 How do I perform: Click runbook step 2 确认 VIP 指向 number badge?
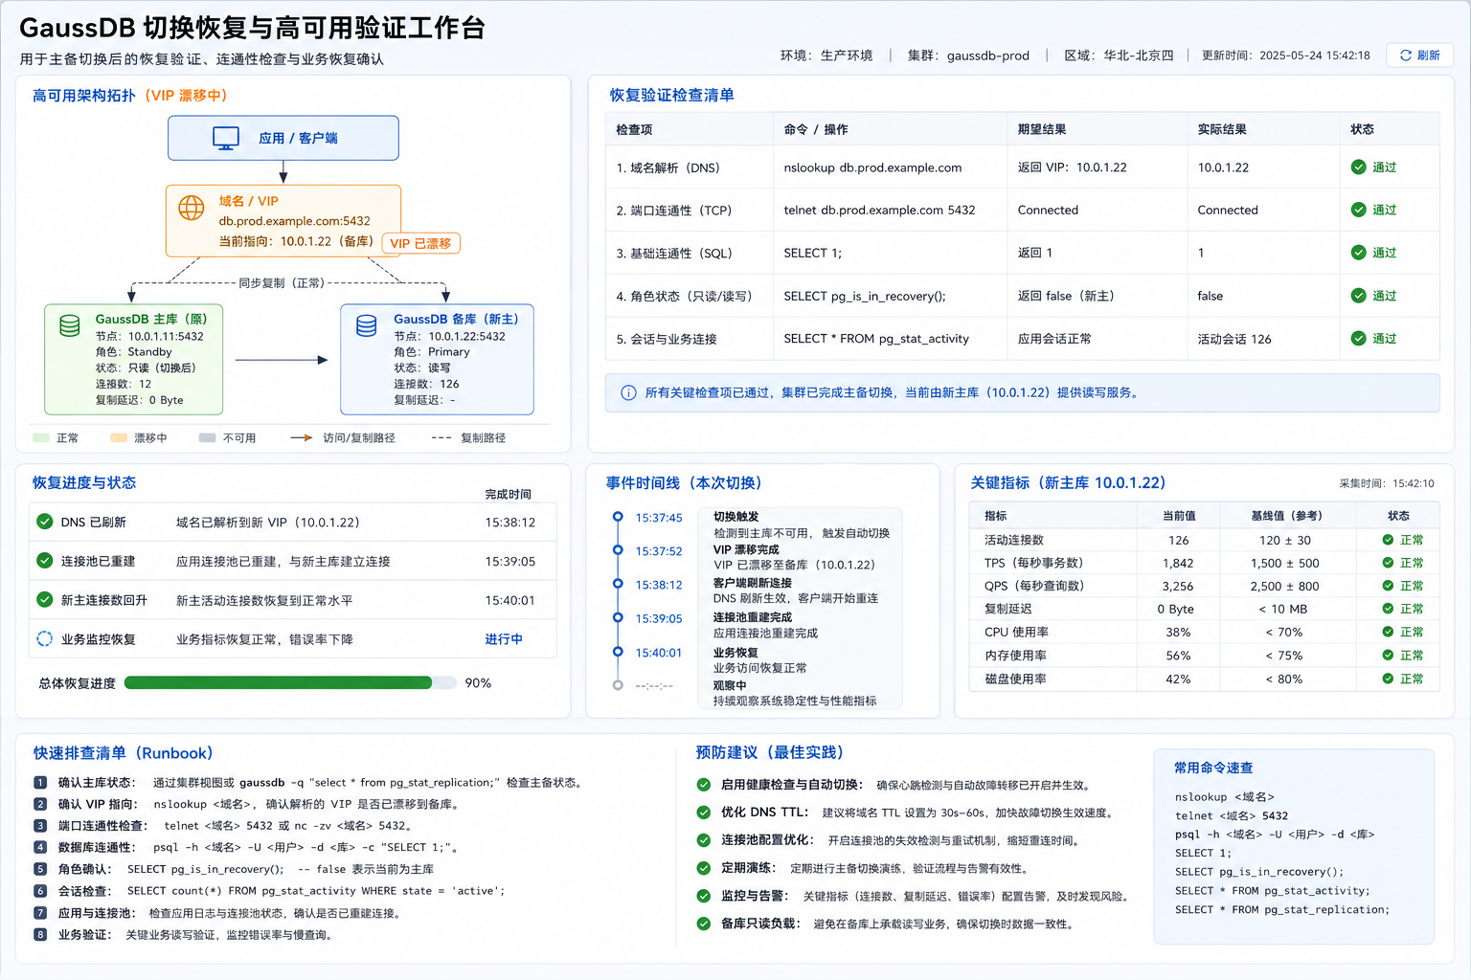click(x=40, y=804)
